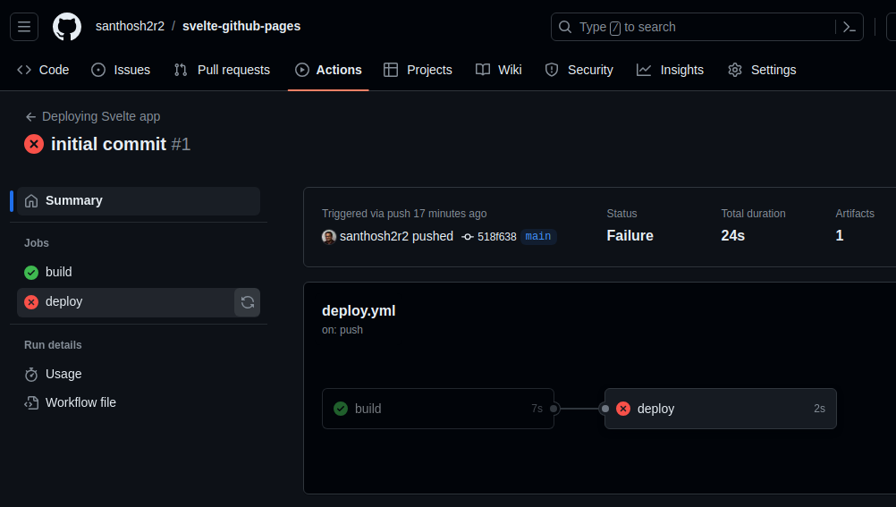896x507 pixels.
Task: Click the main branch label
Action: [x=537, y=237]
